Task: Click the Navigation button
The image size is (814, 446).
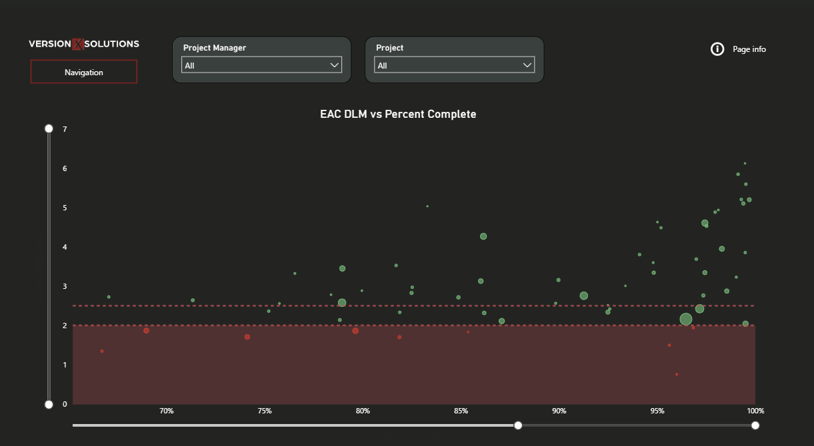Action: coord(84,72)
